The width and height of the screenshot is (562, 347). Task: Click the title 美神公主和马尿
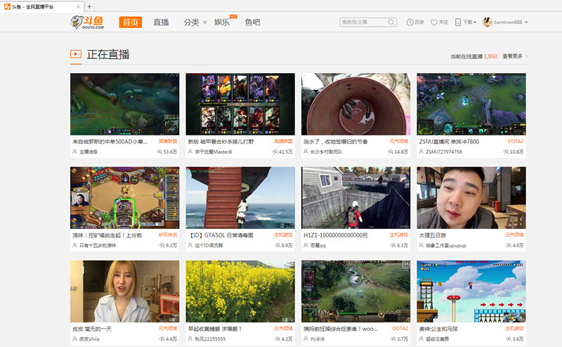[x=438, y=329]
